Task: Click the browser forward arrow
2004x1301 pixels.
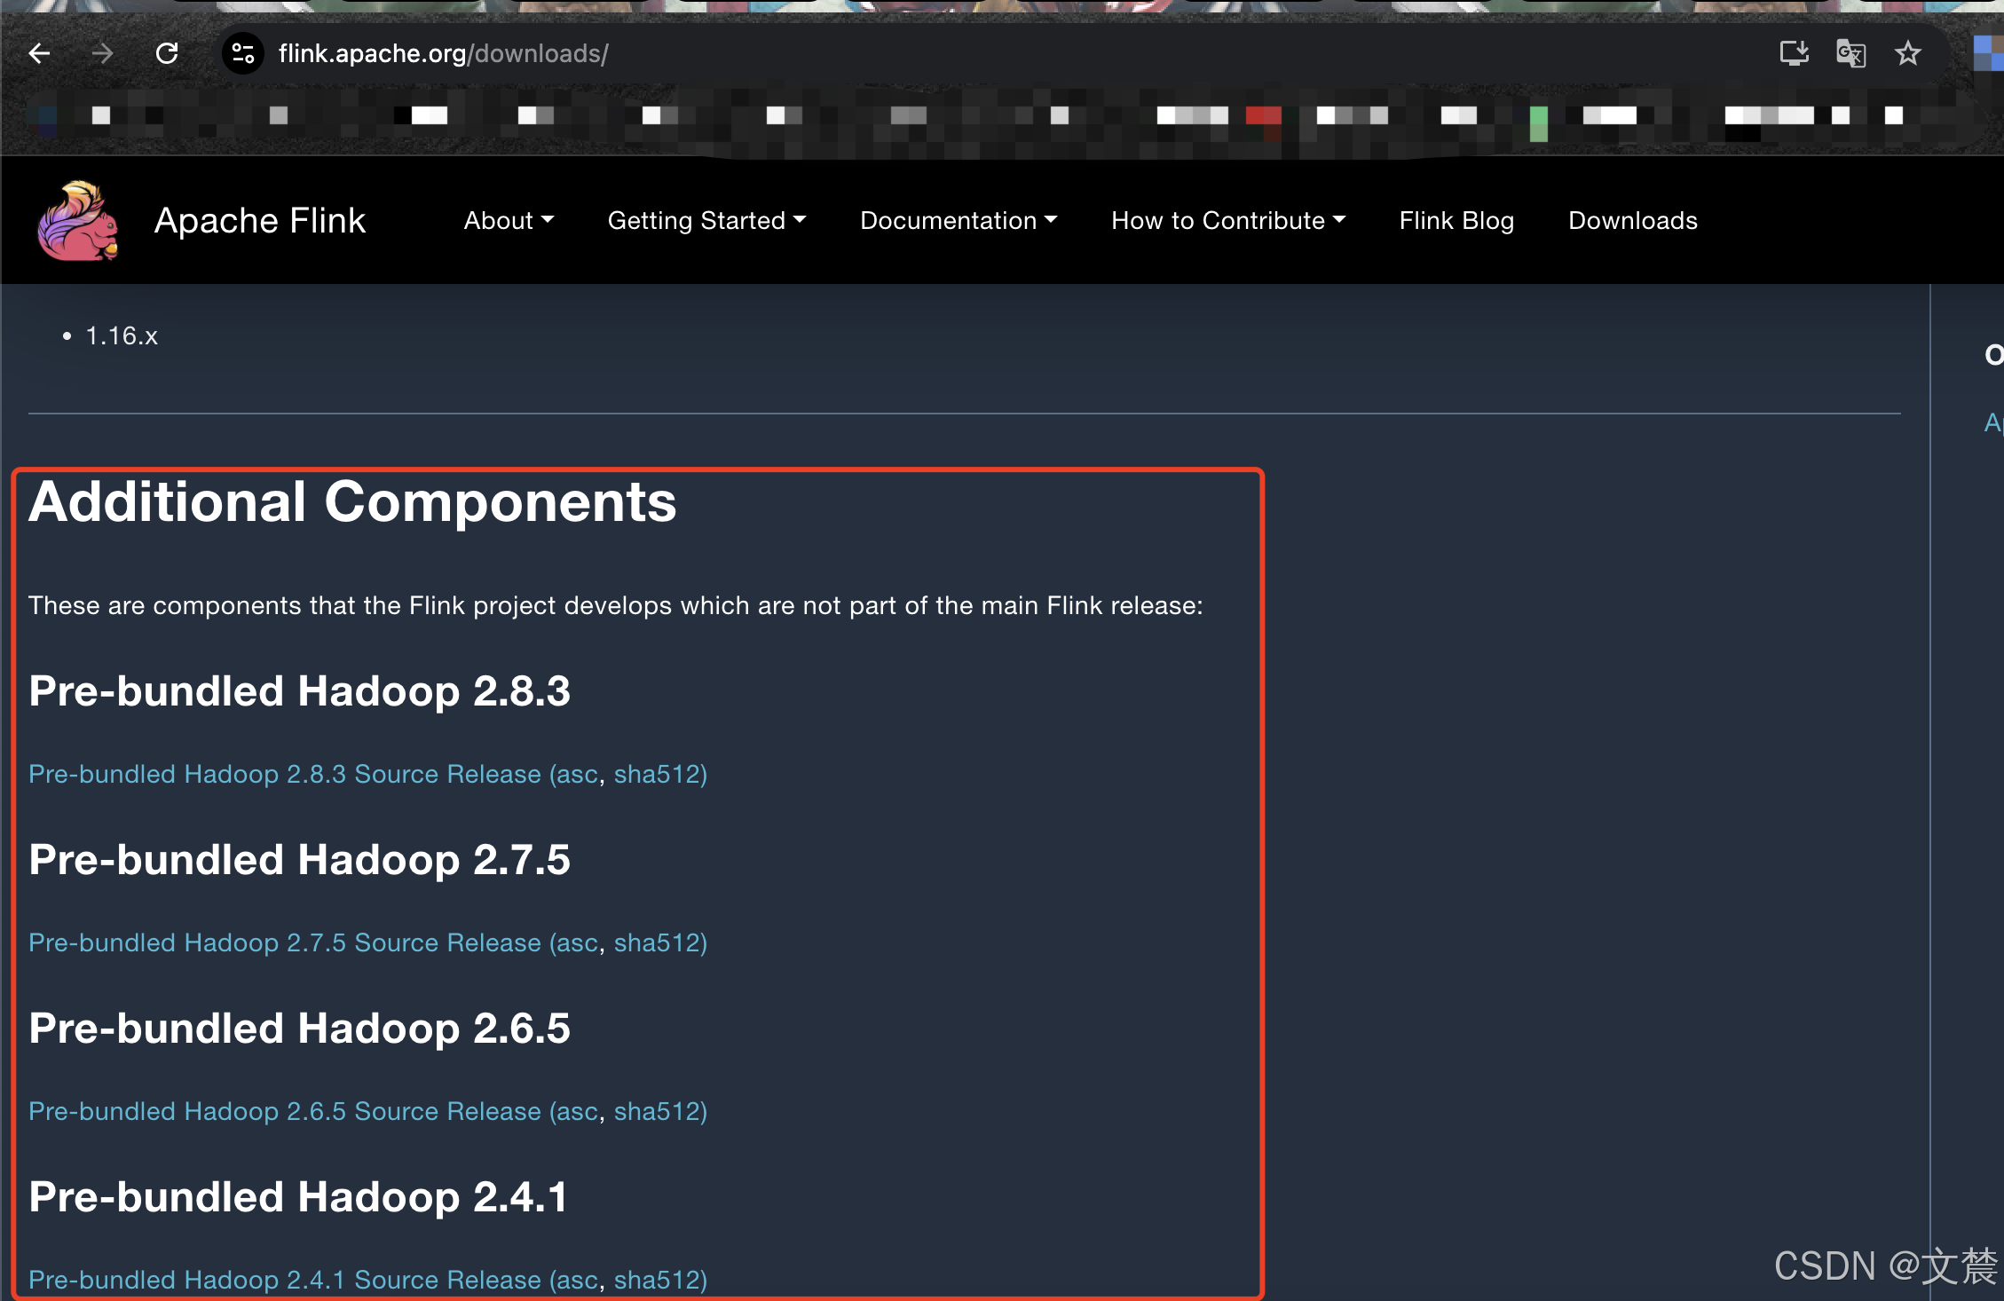Action: pyautogui.click(x=102, y=53)
